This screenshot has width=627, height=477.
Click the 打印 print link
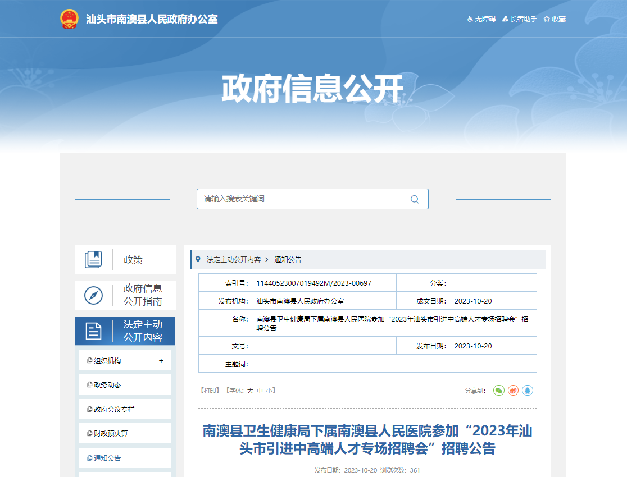210,391
